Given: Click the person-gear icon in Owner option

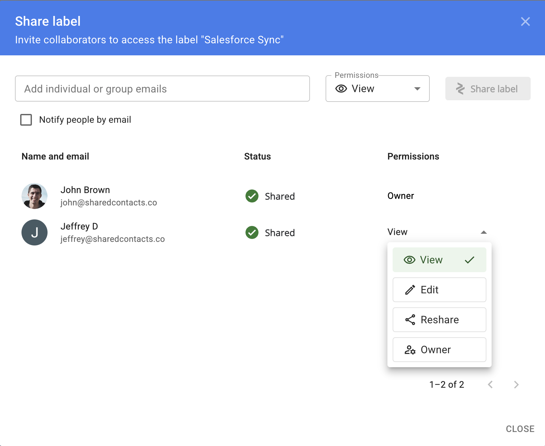Looking at the screenshot, I should pyautogui.click(x=410, y=350).
